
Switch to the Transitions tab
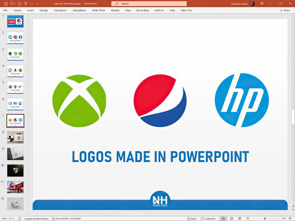60,10
